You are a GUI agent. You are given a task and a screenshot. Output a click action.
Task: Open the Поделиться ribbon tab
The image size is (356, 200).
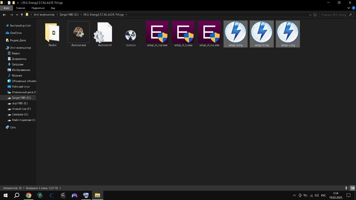(x=38, y=8)
